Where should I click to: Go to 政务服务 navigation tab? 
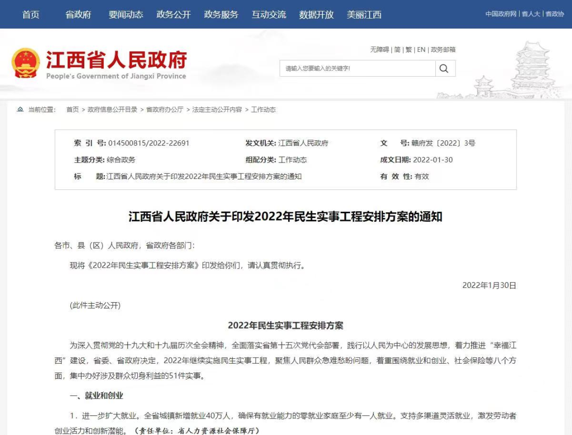(x=221, y=14)
